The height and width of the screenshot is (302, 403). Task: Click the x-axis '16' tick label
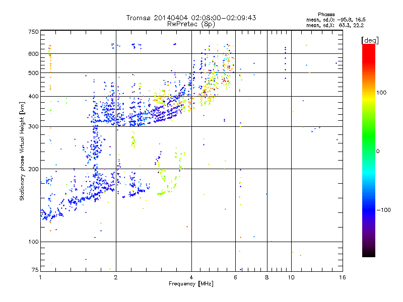point(343,277)
